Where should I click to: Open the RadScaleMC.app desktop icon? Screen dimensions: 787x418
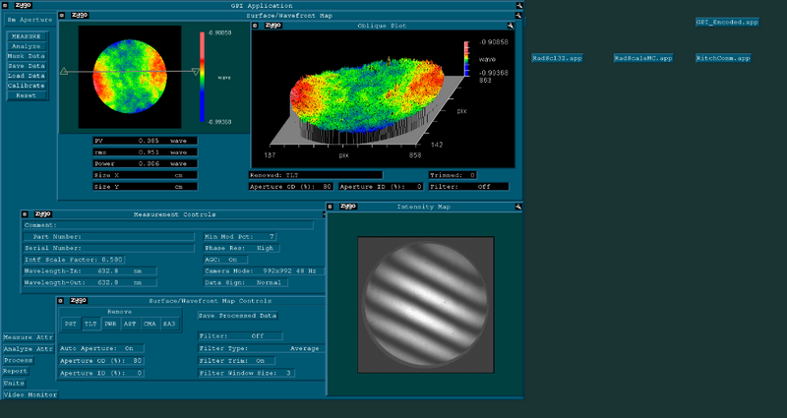[x=643, y=58]
